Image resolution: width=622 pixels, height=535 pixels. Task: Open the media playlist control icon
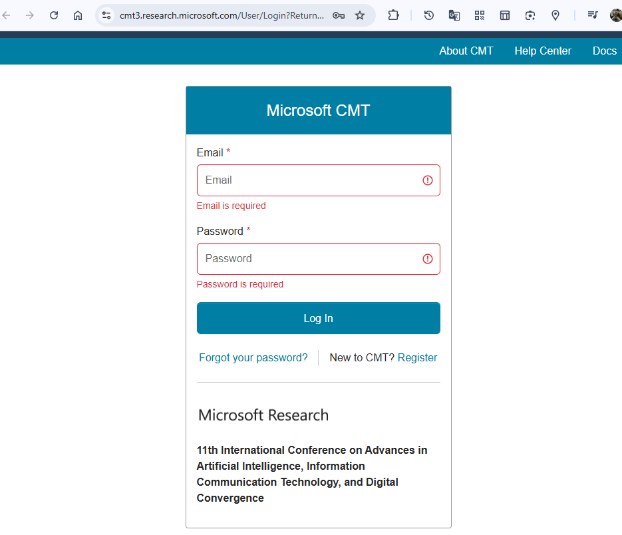pos(593,15)
